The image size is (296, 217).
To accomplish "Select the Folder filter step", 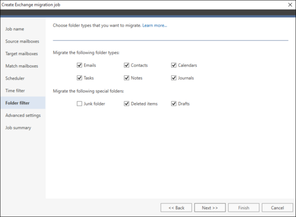I will point(23,103).
